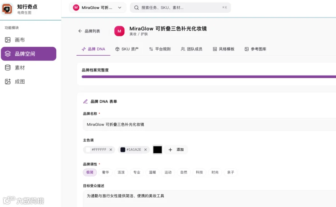Go back to 品牌列表
The width and height of the screenshot is (336, 207).
89,31
